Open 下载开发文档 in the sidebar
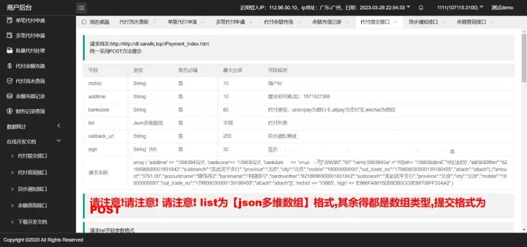Viewport: 527px width, 247px height. [32, 222]
